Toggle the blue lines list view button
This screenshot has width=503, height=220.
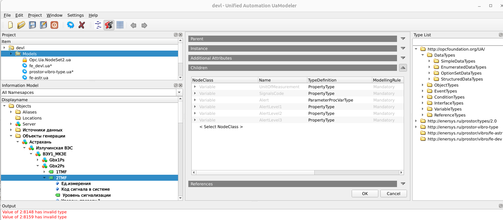(120, 25)
